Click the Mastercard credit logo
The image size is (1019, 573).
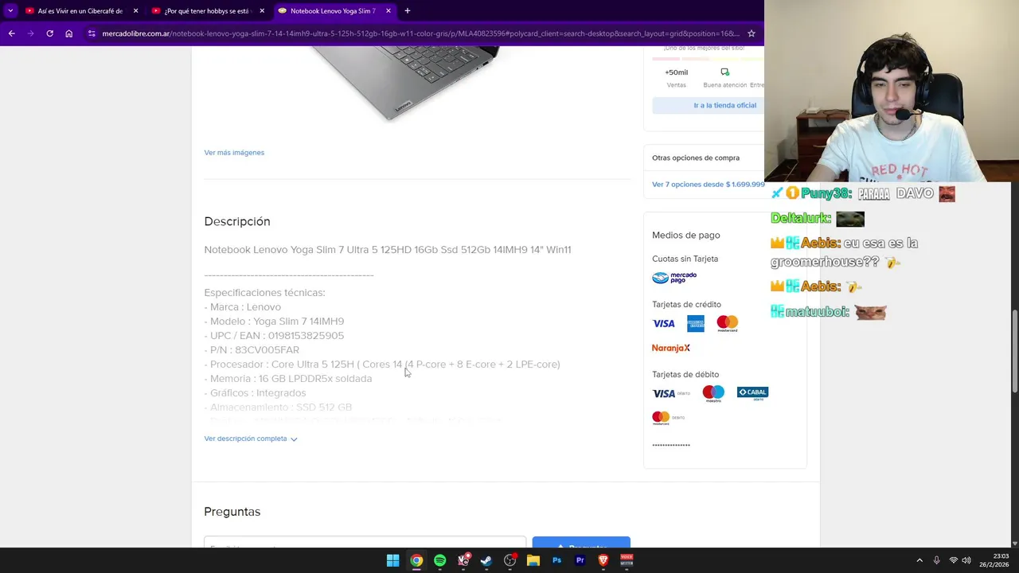click(727, 324)
